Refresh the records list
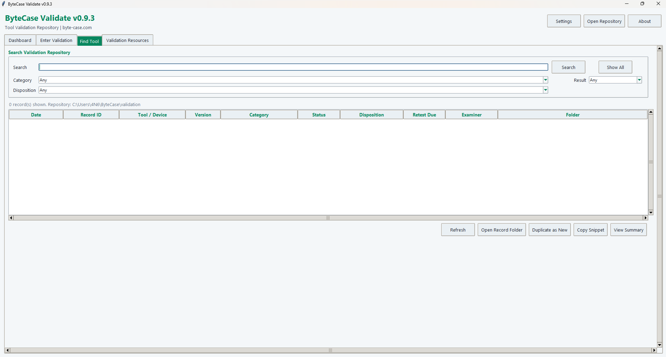Viewport: 666px width, 357px height. point(458,230)
